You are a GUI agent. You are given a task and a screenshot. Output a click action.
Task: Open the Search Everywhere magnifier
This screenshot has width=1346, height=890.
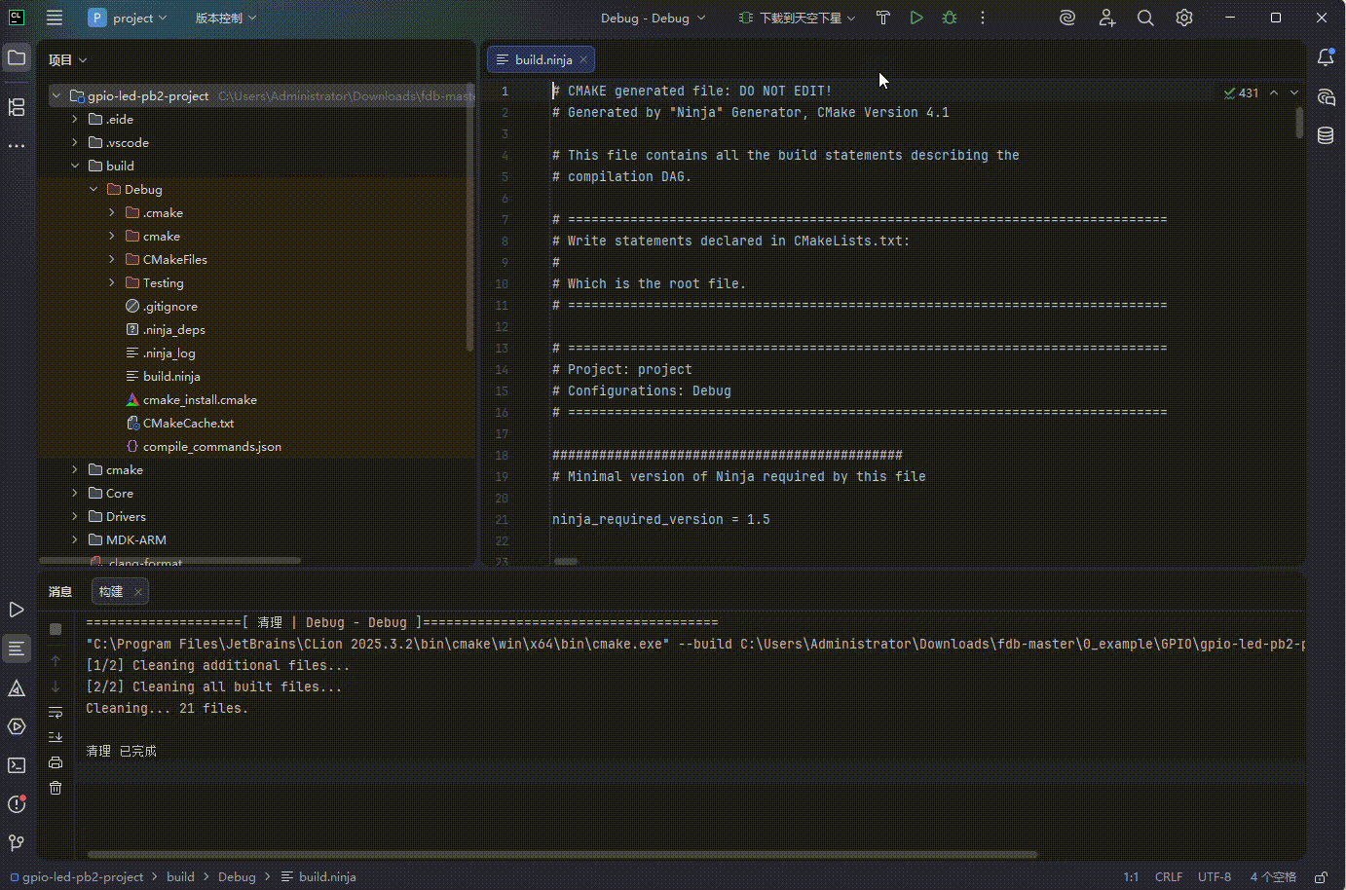click(1145, 18)
